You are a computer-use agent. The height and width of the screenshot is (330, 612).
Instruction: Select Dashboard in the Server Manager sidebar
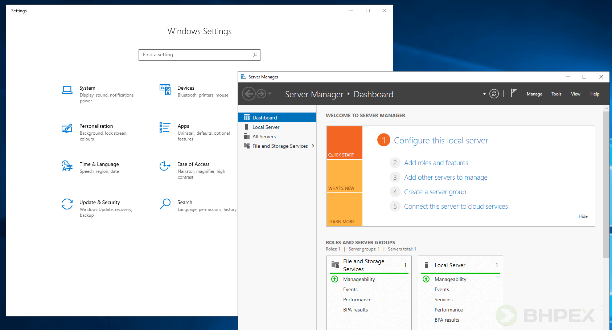click(x=277, y=117)
